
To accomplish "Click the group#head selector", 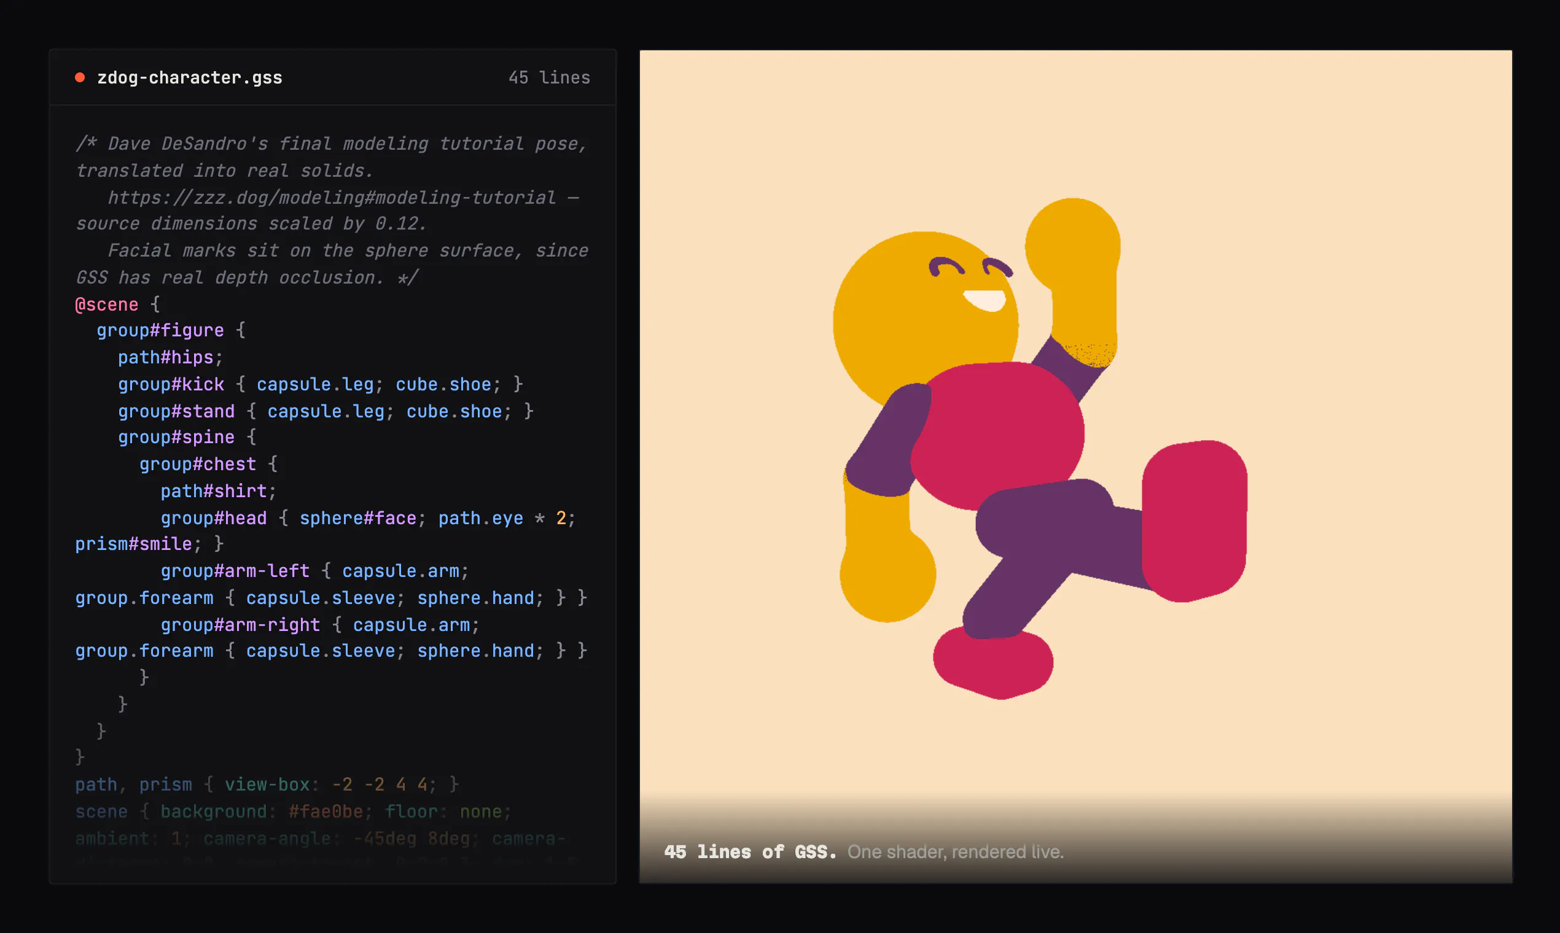I will [213, 518].
